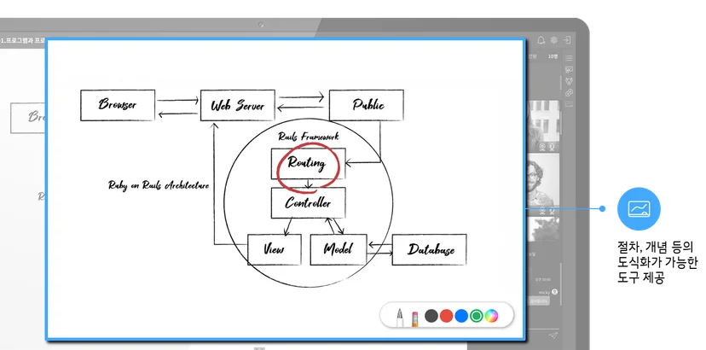Screen dimensions: 706x350
Task: Open the settings gear icon
Action: 554,40
